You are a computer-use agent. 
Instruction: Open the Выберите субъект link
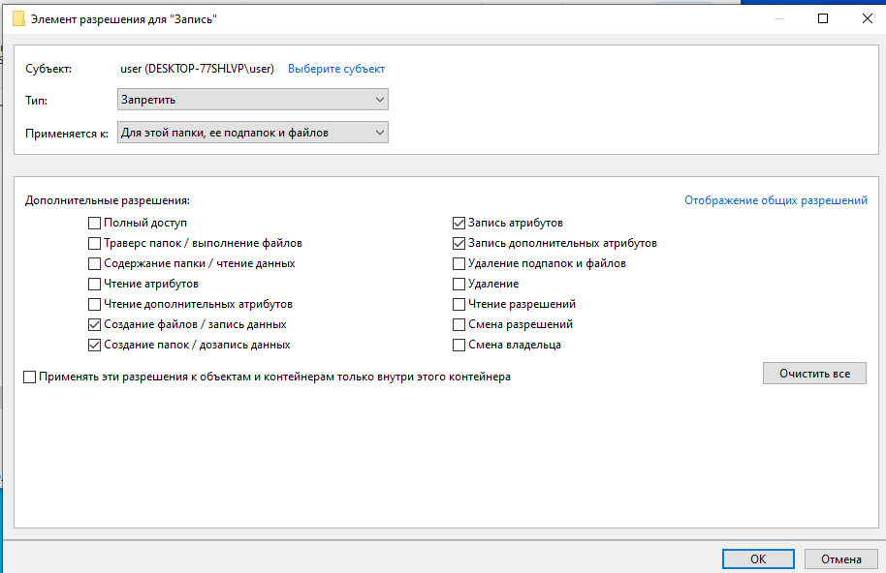pos(336,69)
